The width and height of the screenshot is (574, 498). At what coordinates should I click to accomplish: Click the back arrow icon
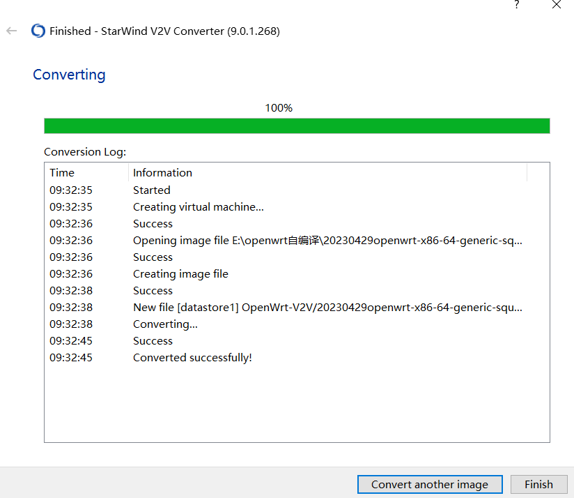coord(12,31)
